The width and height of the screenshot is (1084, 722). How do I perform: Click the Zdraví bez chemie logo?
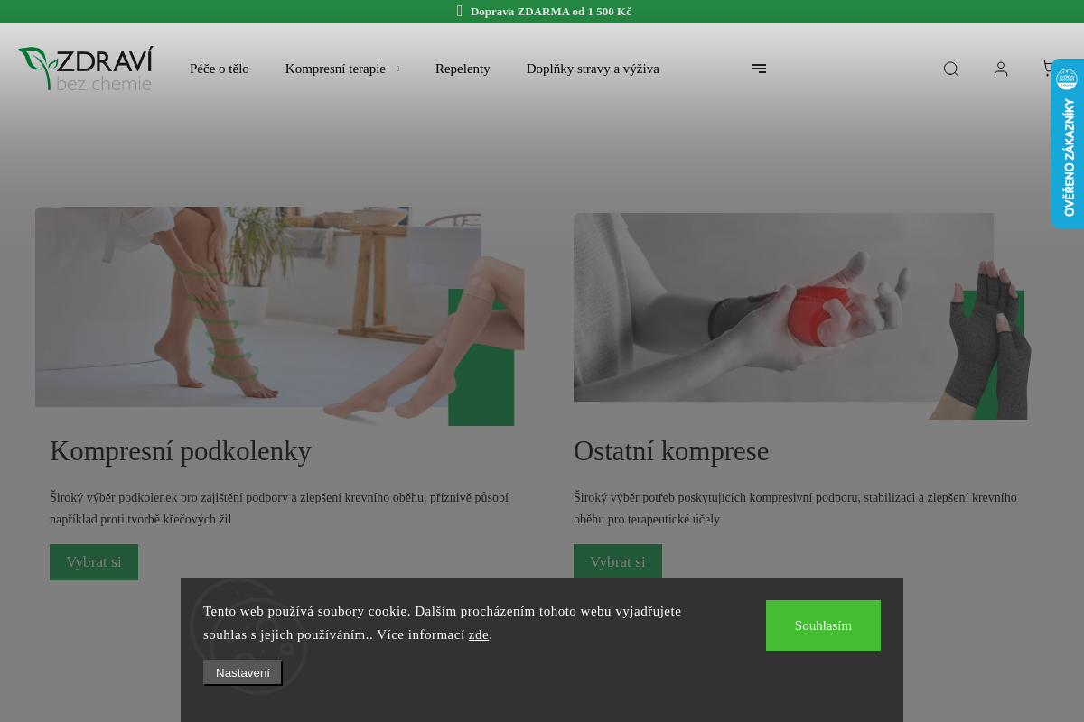pyautogui.click(x=85, y=69)
